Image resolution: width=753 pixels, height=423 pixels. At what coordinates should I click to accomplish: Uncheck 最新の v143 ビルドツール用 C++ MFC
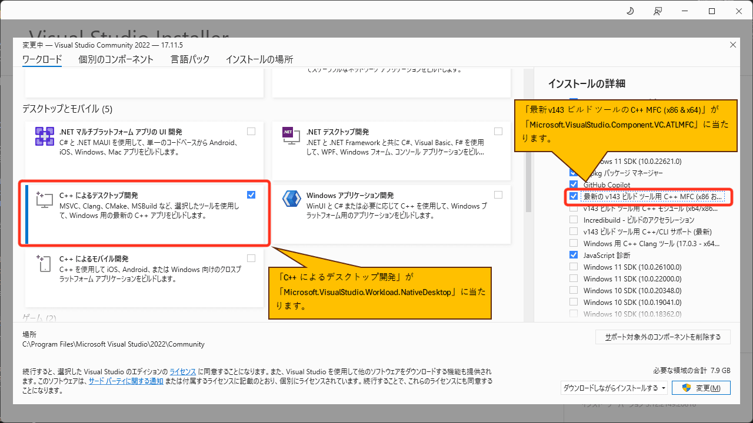point(574,196)
